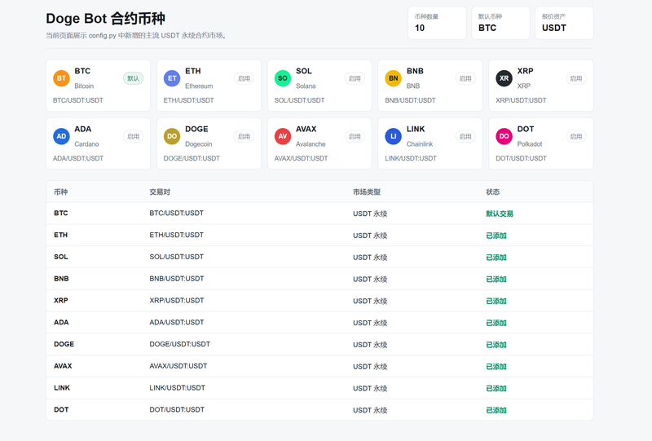This screenshot has height=441, width=652.
Task: Click the yellow BNB coin icon
Action: pos(394,78)
